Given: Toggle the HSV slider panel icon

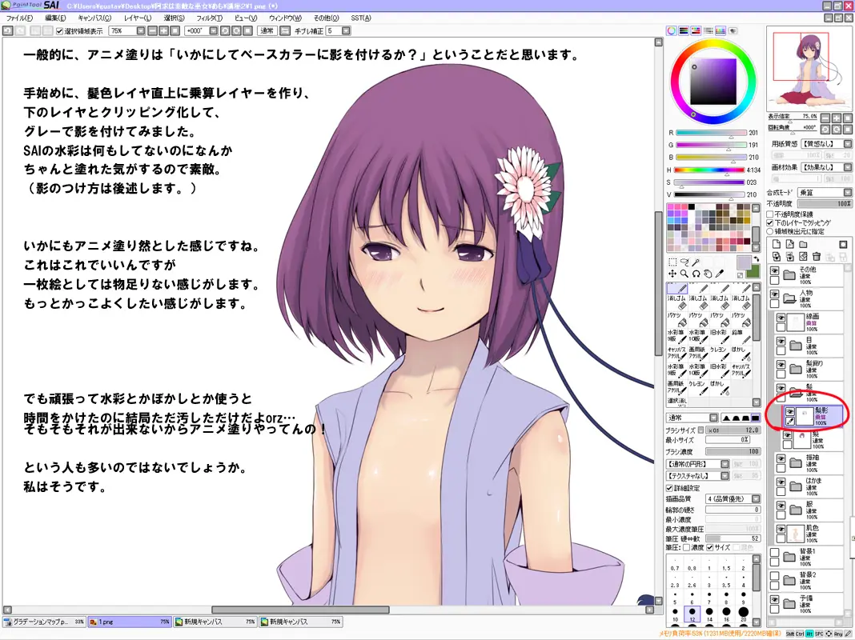Looking at the screenshot, I should pyautogui.click(x=696, y=30).
